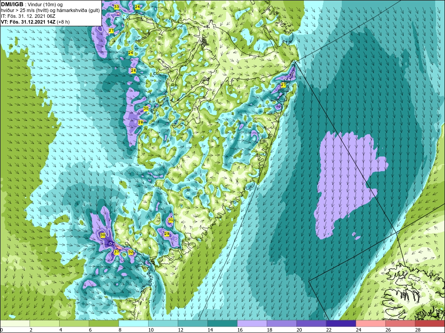This screenshot has height=333, width=445.
Task: Click the 20–22 m/s violet legend swatch
Action: tap(311, 324)
